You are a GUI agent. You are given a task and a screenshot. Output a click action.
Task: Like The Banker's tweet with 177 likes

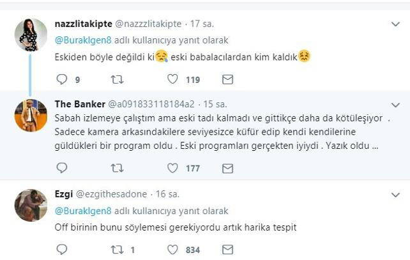pyautogui.click(x=173, y=168)
